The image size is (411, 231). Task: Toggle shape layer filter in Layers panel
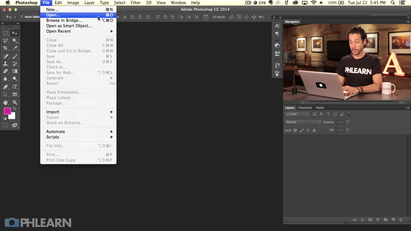click(335, 114)
